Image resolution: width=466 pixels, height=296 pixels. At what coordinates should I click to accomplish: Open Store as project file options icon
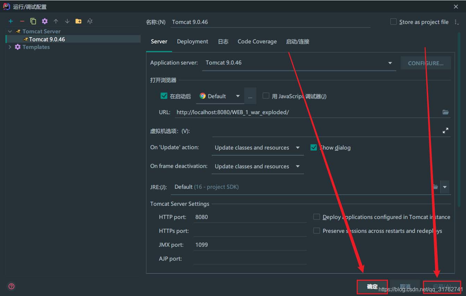[457, 22]
